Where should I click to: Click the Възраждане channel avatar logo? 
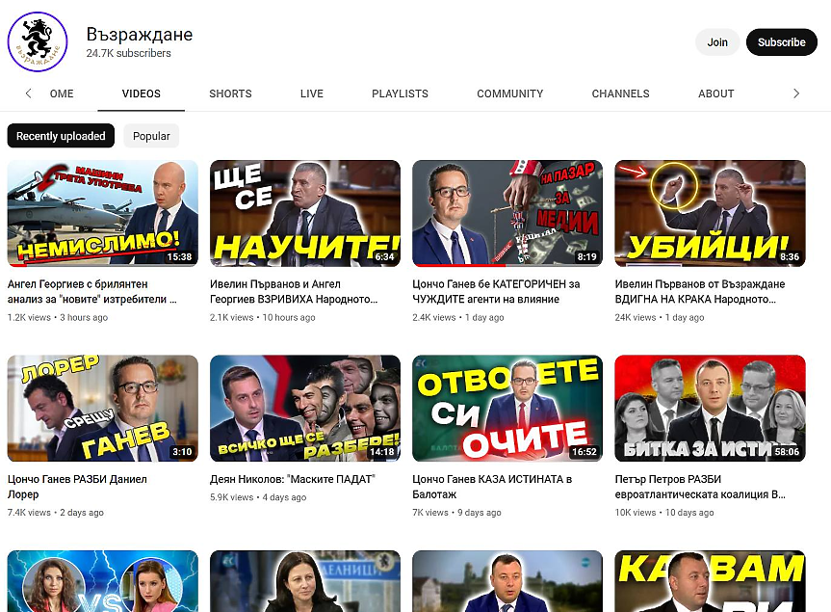(38, 42)
